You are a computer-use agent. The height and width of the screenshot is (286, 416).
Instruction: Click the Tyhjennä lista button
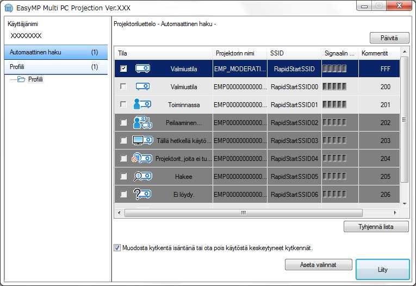click(x=376, y=227)
